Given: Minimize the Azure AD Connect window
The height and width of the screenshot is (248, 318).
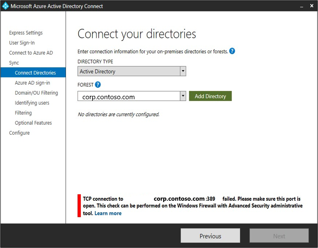Looking at the screenshot, I should pos(300,6).
